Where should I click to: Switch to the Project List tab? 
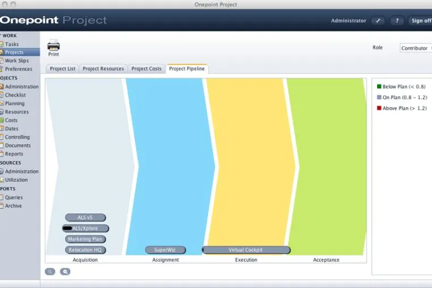click(62, 69)
